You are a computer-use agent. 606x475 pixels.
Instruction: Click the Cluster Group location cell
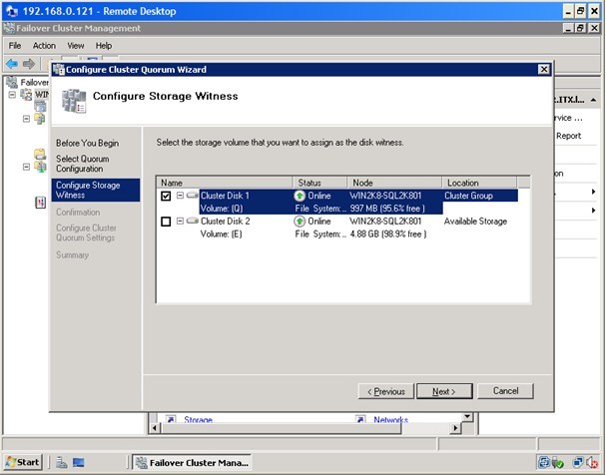(x=468, y=196)
